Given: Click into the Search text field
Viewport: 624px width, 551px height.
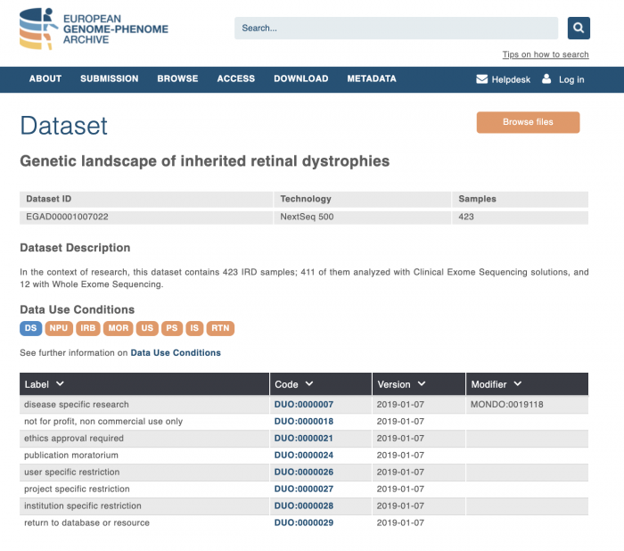Looking at the screenshot, I should (396, 29).
